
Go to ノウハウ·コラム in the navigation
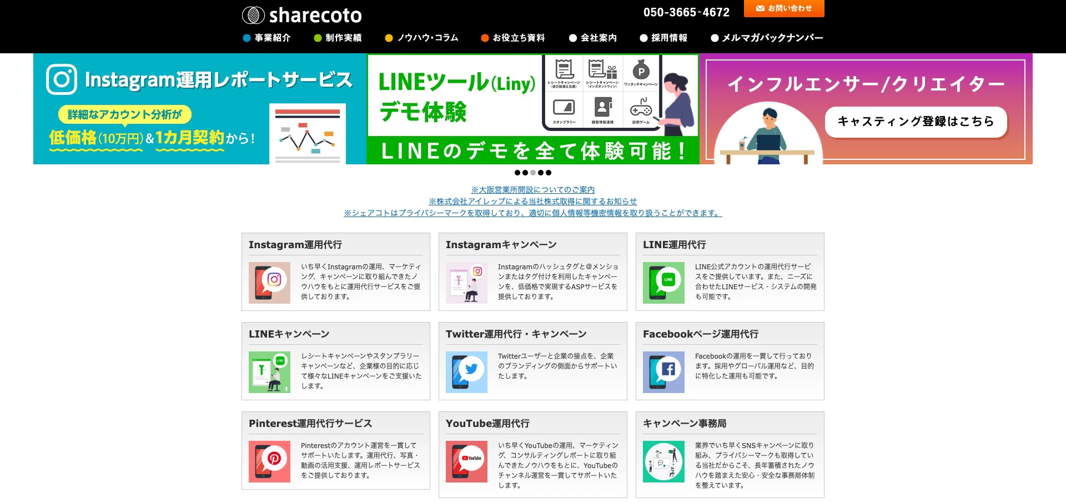click(x=421, y=38)
